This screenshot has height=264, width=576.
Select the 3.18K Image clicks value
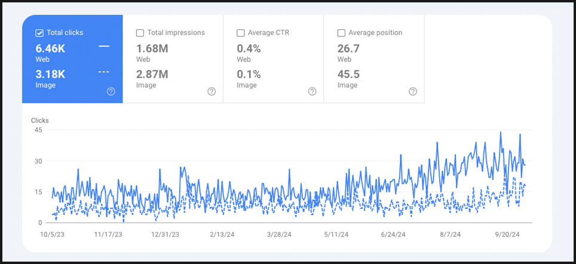coord(51,74)
